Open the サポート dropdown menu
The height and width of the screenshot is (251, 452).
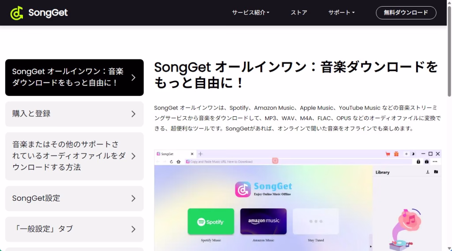coord(341,13)
